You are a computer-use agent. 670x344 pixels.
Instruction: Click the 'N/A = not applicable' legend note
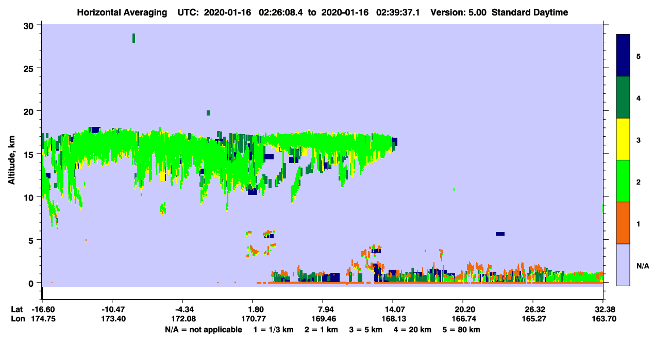coord(203,330)
